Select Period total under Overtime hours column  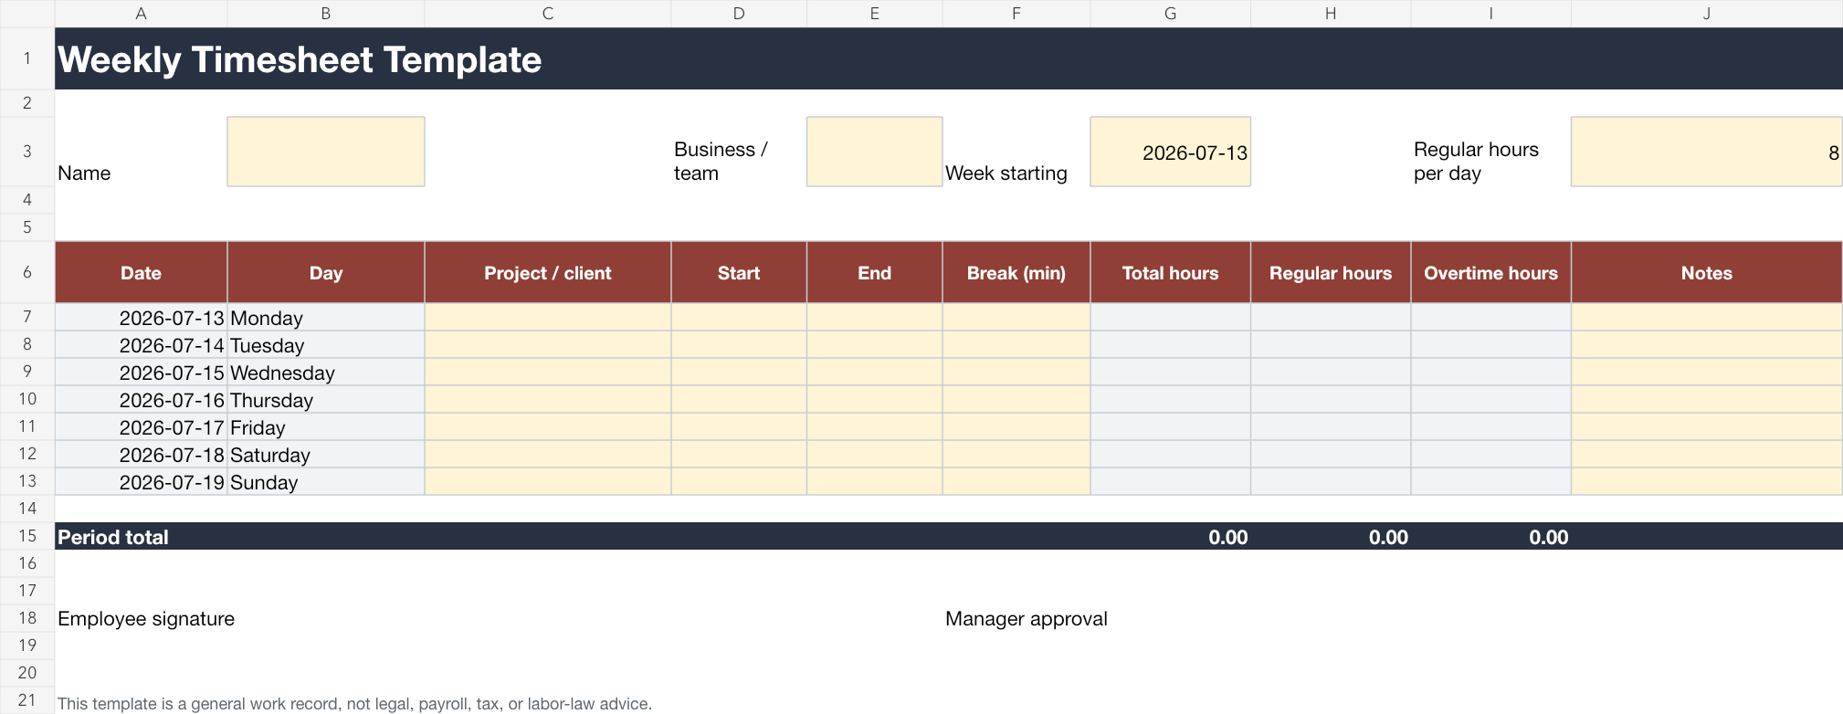1490,537
